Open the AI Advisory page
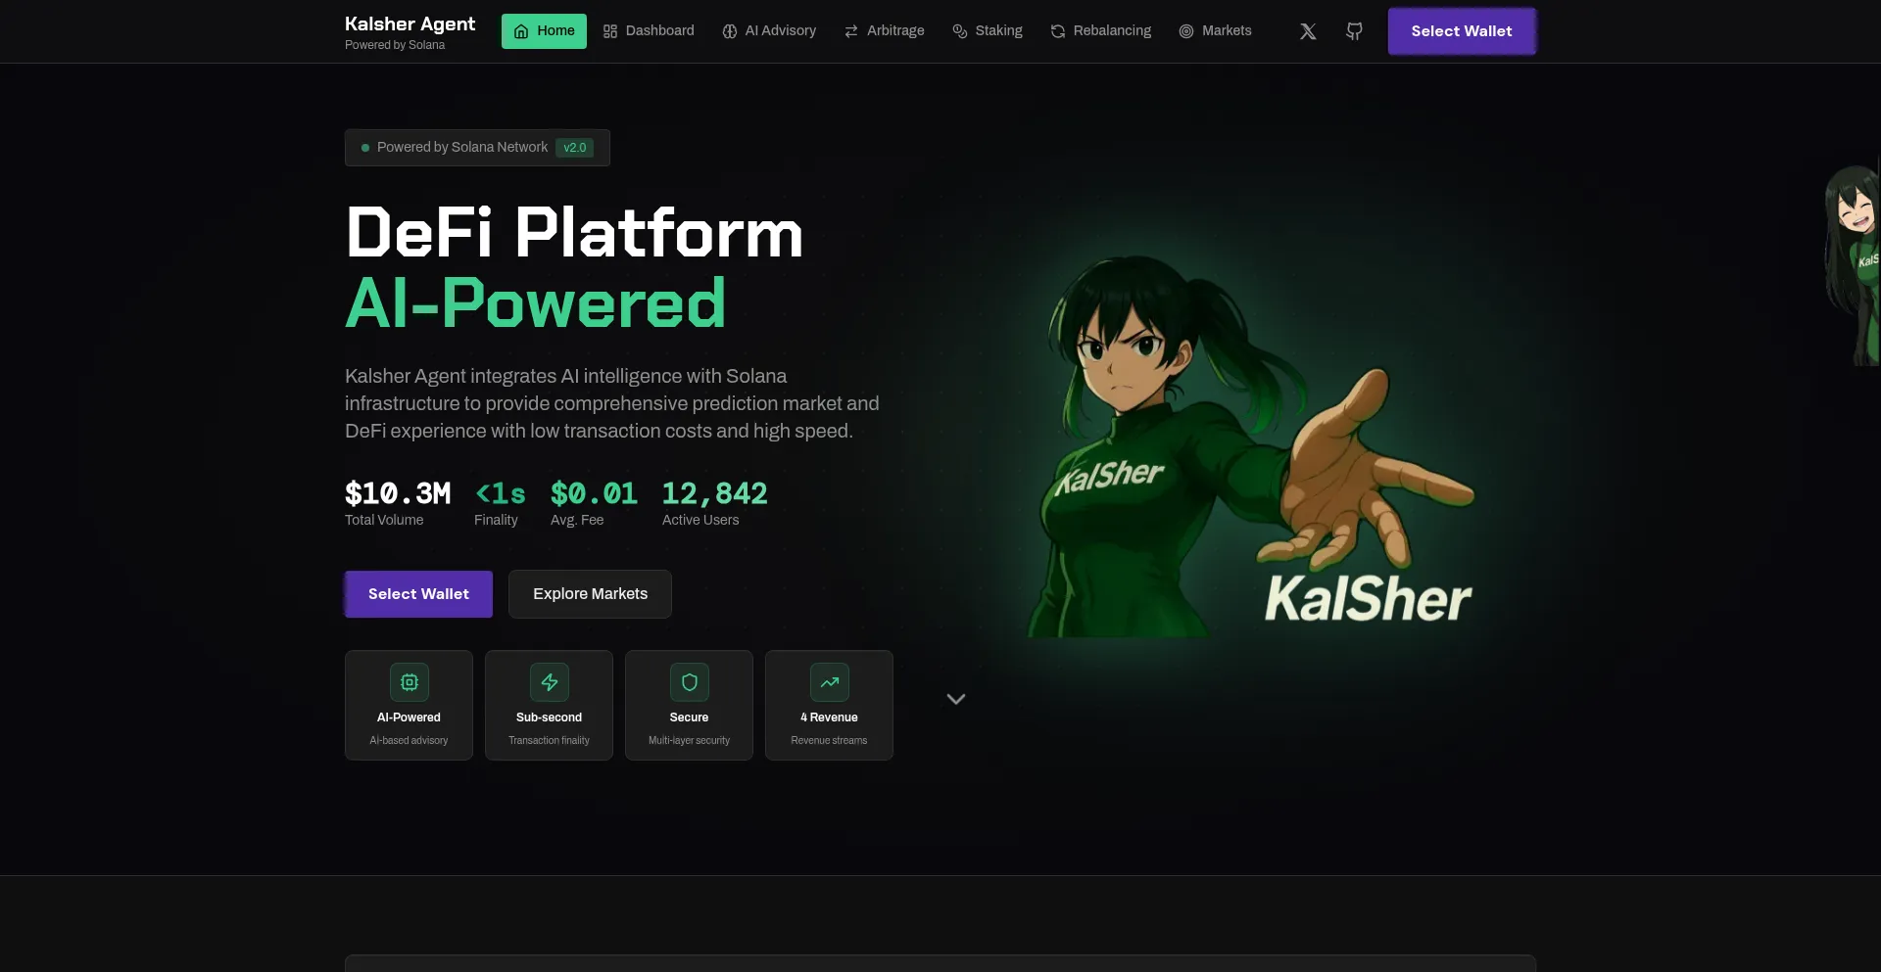 [x=769, y=31]
